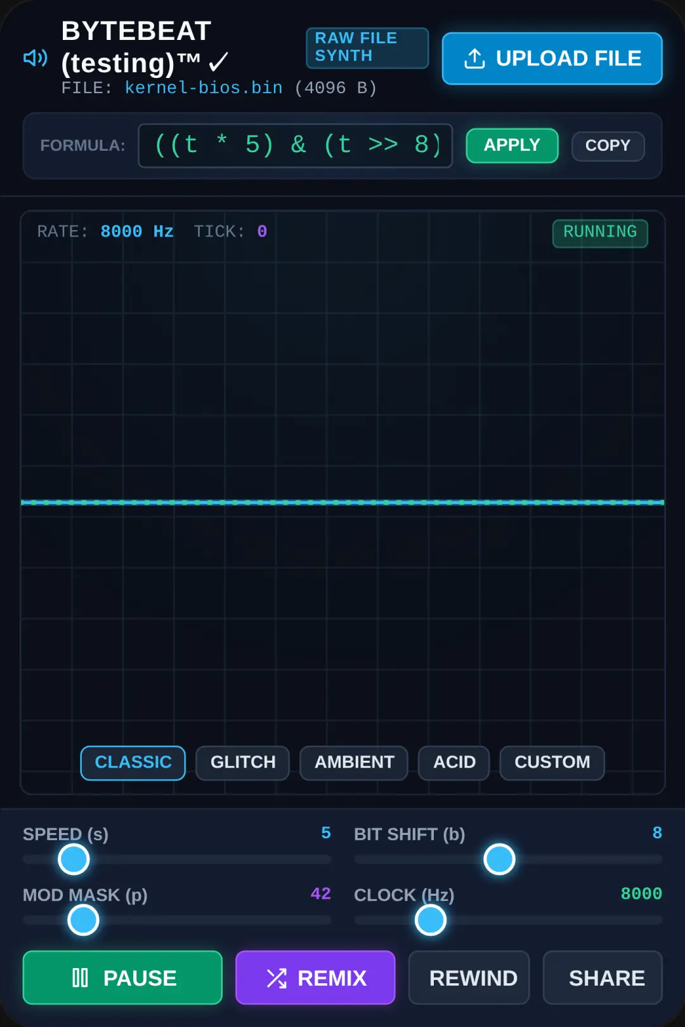Click the (4096 B) file size text
The width and height of the screenshot is (685, 1027).
click(x=336, y=87)
